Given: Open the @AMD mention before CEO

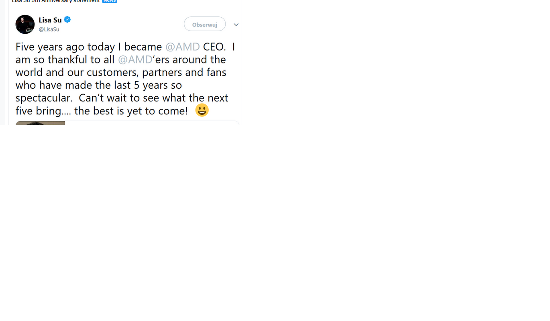Looking at the screenshot, I should tap(182, 47).
